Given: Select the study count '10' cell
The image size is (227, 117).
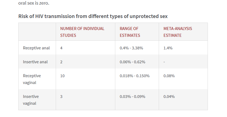Looking at the screenshot, I should click(63, 76).
